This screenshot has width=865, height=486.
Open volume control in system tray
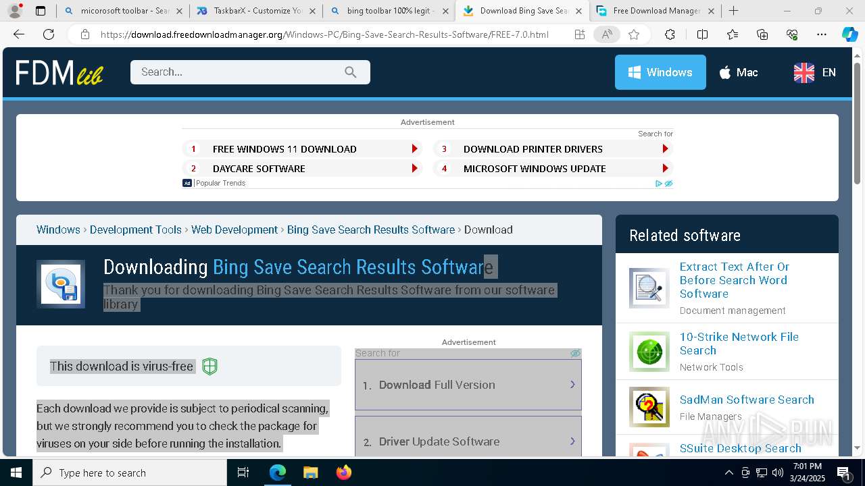(x=778, y=473)
